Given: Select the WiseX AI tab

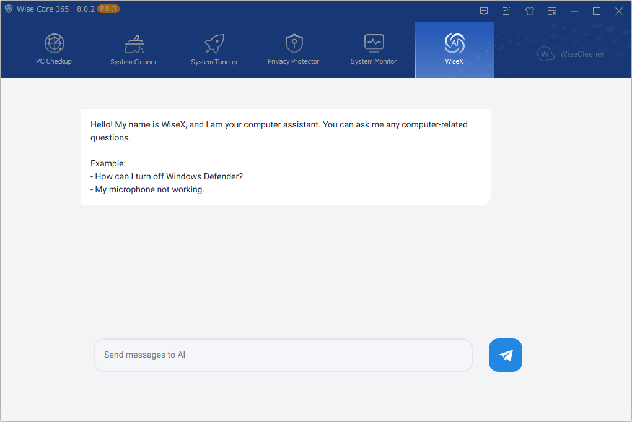Looking at the screenshot, I should (x=455, y=50).
